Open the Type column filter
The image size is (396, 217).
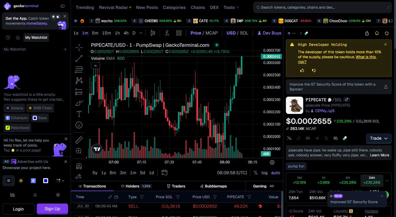pyautogui.click(x=142, y=197)
